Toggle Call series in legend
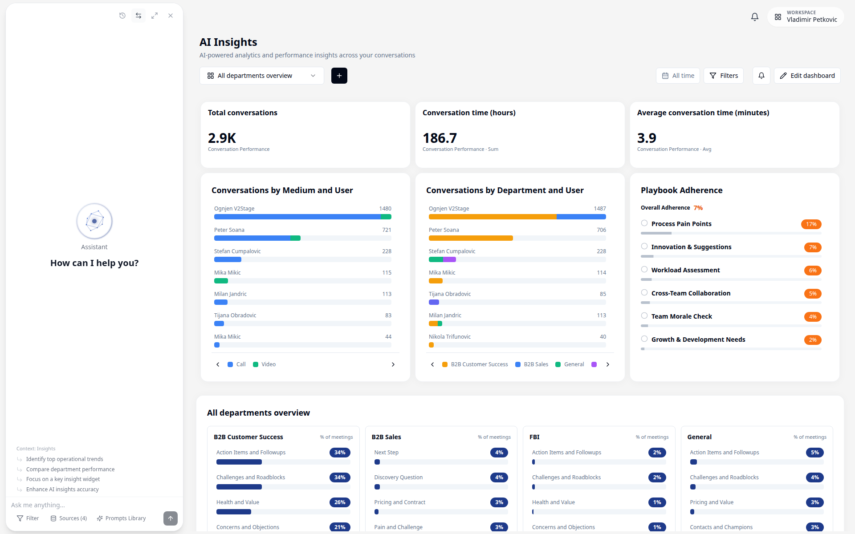 (236, 364)
